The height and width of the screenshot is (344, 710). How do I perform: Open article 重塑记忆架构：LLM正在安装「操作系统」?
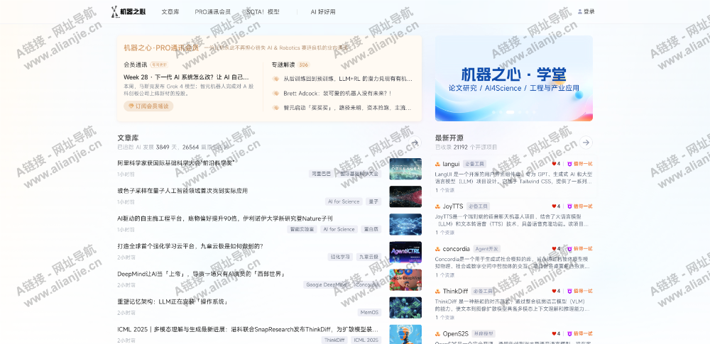pyautogui.click(x=173, y=301)
